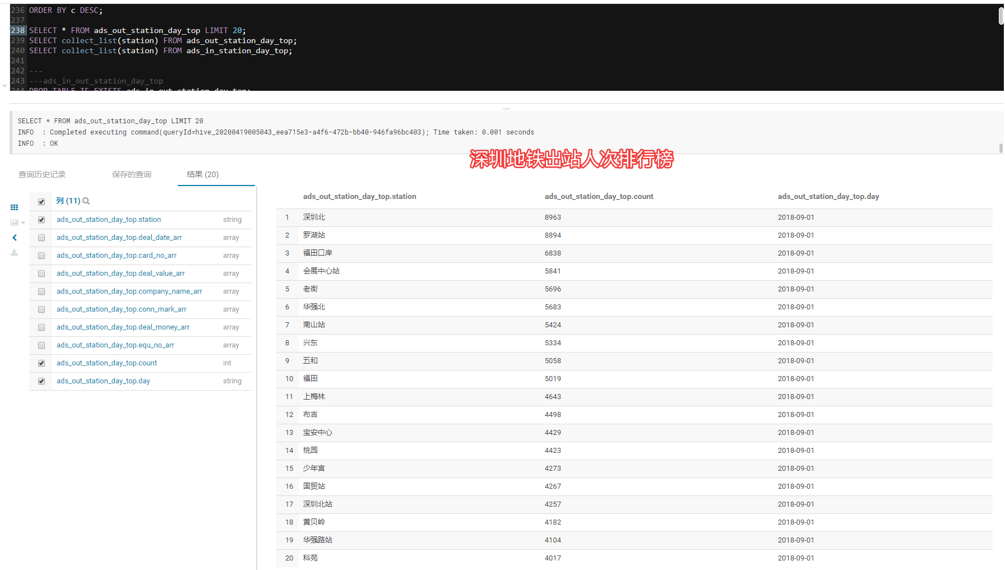
Task: Place cursor on editor line 238
Action: click(x=137, y=30)
